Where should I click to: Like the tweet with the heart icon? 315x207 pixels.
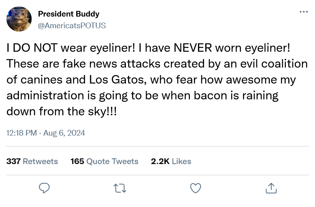tap(196, 188)
